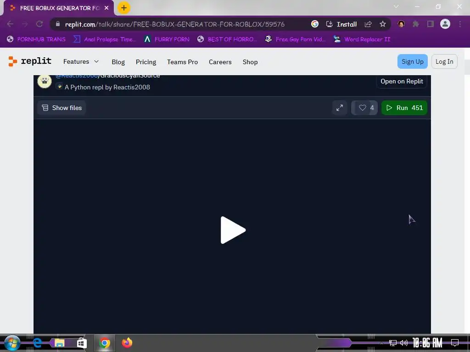The width and height of the screenshot is (470, 352).
Task: Like the repl with heart button
Action: (x=364, y=108)
